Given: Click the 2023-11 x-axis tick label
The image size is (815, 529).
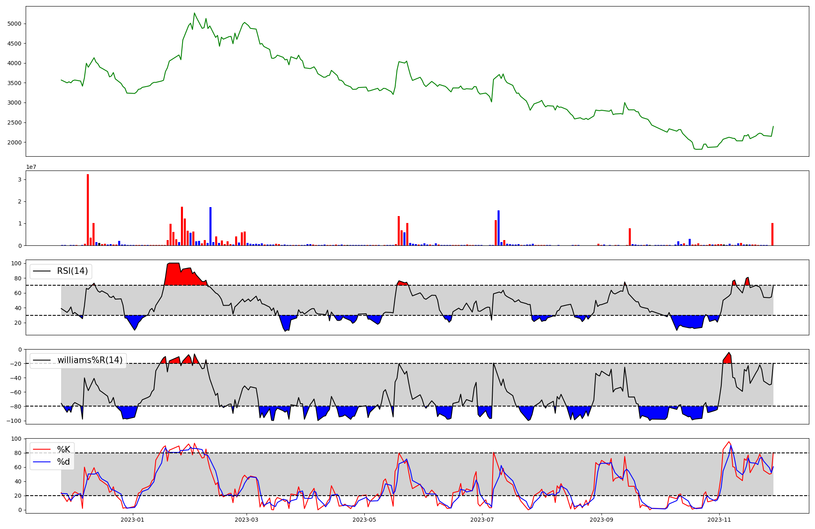Looking at the screenshot, I should click(x=719, y=520).
